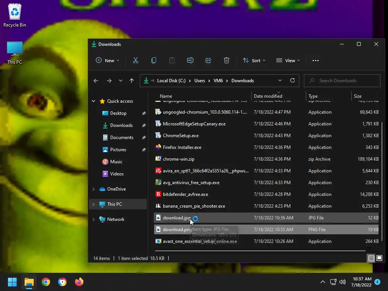
Task: Click Local Disk (C:) breadcrumb
Action: pyautogui.click(x=171, y=81)
